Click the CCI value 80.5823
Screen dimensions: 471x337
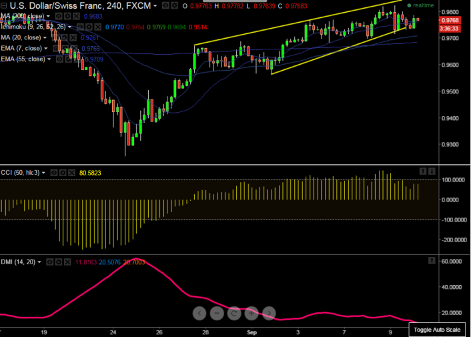click(x=90, y=173)
